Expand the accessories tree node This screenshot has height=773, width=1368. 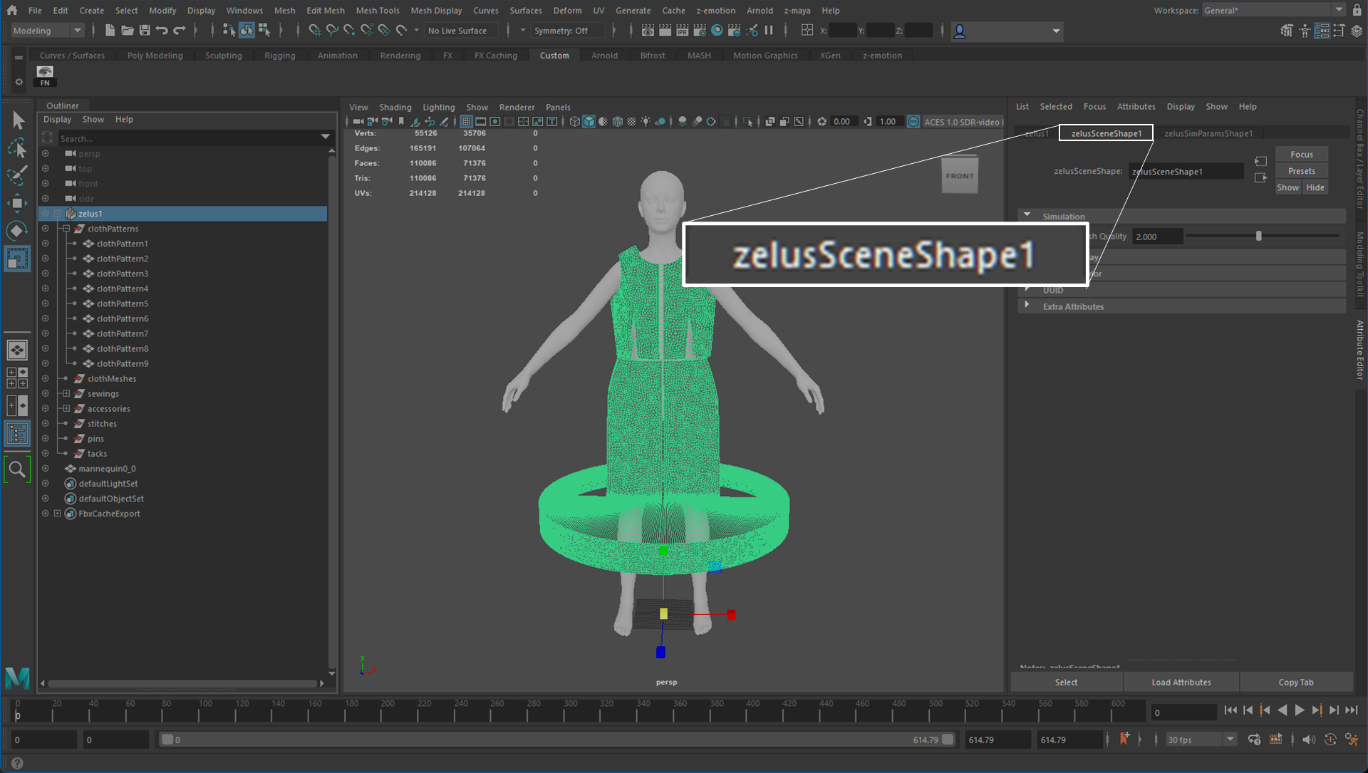[66, 409]
